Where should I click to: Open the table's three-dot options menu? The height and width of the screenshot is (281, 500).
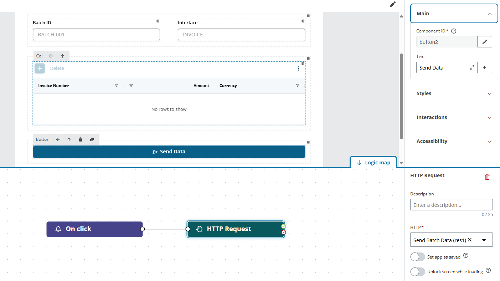[x=298, y=68]
